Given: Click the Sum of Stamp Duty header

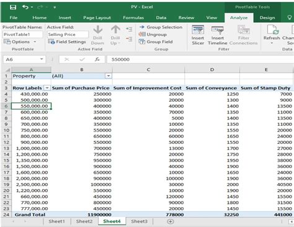Looking at the screenshot, I should (x=265, y=88).
